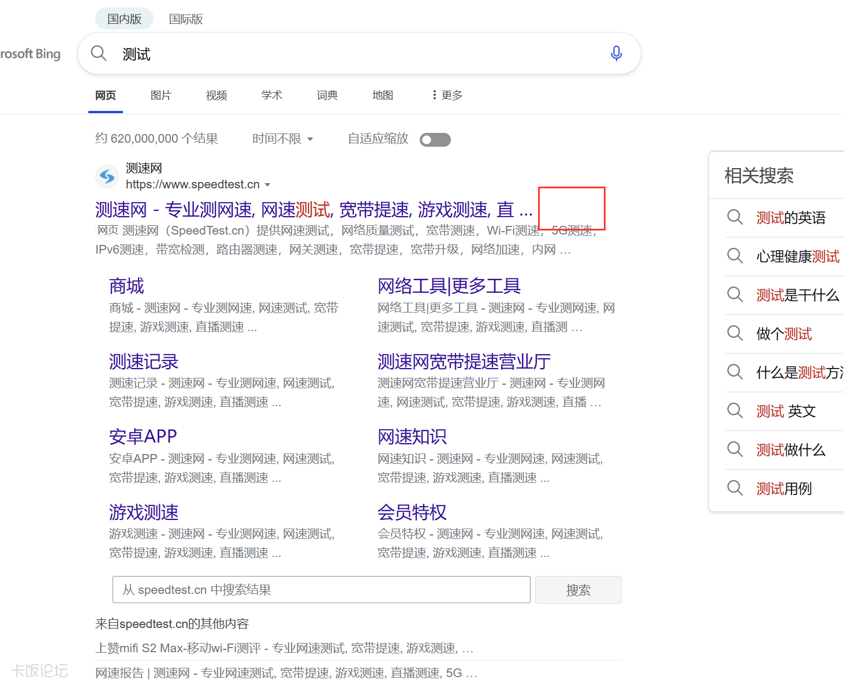
Task: Select the 地图 search tab
Action: pos(383,95)
